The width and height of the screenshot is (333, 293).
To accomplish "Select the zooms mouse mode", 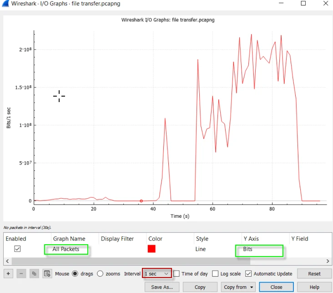I will 101,274.
